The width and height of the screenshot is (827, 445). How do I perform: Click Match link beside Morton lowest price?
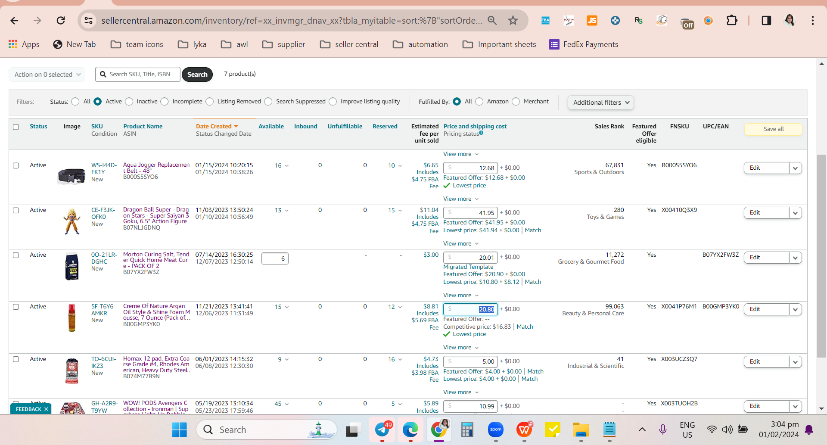coord(533,282)
